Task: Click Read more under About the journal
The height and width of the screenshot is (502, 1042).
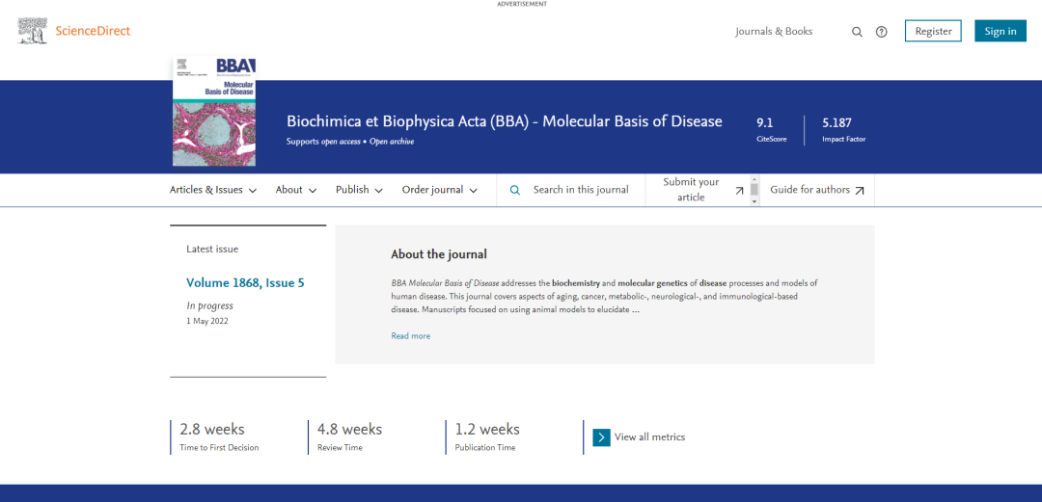Action: point(410,336)
